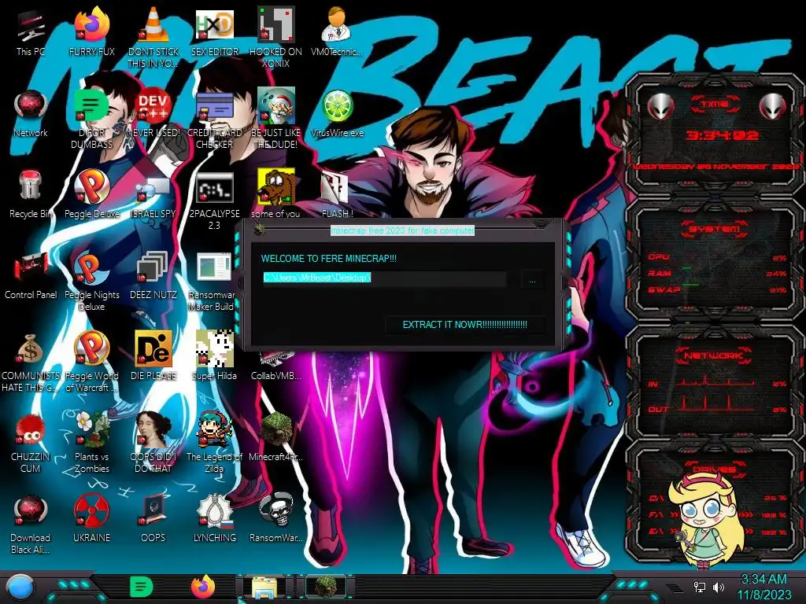Open the VM0Technic desktop icon
Viewport: 806px width, 604px height.
(337, 31)
